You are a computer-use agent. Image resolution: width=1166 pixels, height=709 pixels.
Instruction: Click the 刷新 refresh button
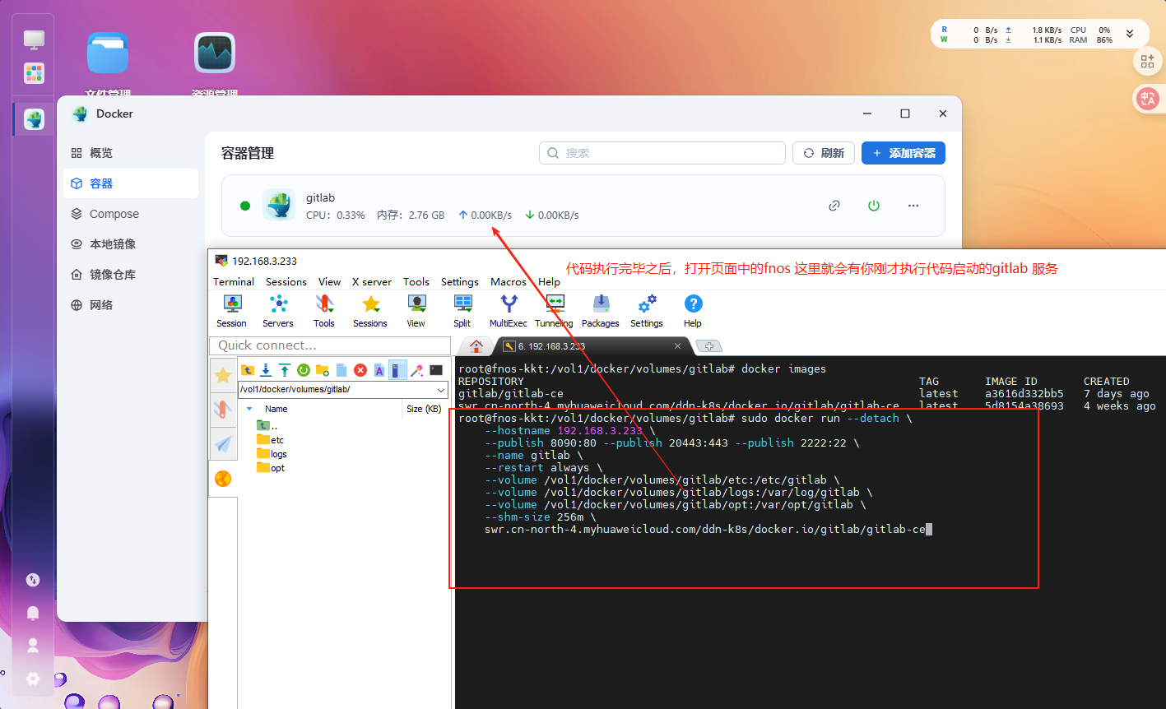(824, 153)
